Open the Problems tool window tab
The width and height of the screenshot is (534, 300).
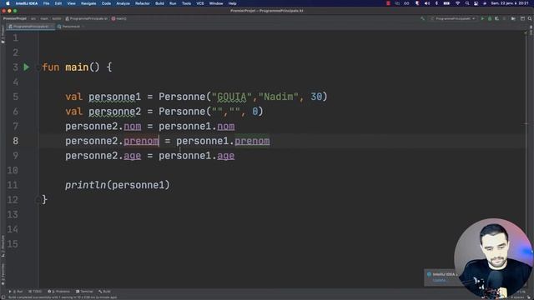coord(59,292)
